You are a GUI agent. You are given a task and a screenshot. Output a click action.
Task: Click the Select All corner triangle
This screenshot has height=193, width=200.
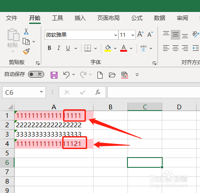(x=10, y=107)
